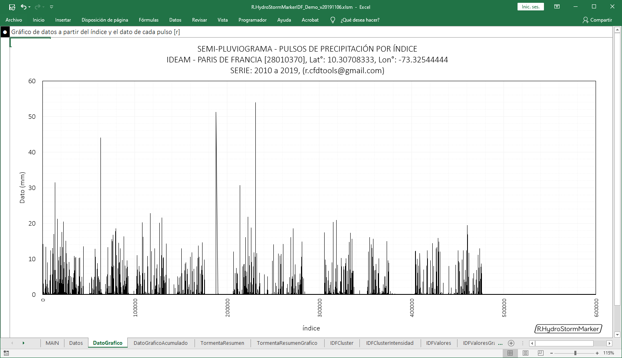The image size is (622, 358).
Task: Click vertical scrollbar up arrow
Action: click(x=617, y=30)
